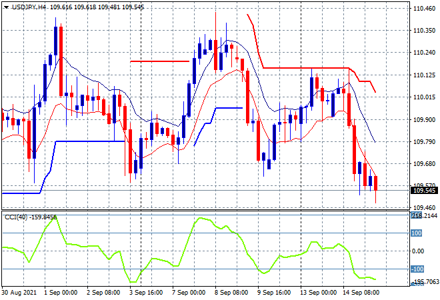Select the current price label 109.545
This screenshot has height=300, width=440.
pyautogui.click(x=424, y=191)
